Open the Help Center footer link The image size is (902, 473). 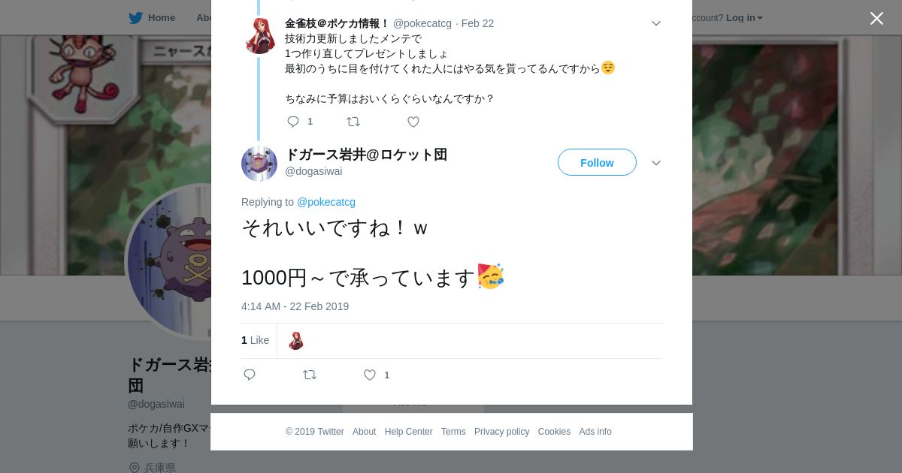(408, 432)
